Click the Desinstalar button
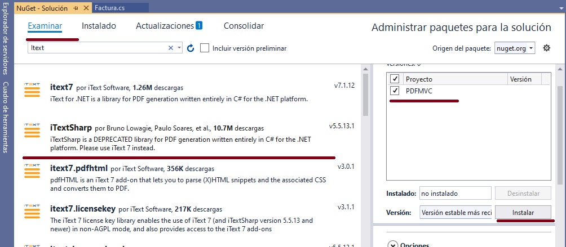The height and width of the screenshot is (247, 566). point(523,194)
